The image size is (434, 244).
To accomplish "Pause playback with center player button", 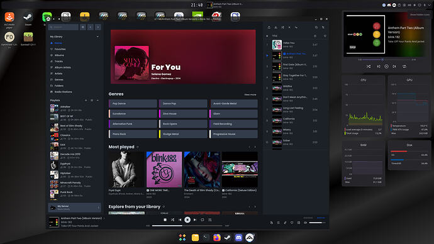I will [x=187, y=219].
